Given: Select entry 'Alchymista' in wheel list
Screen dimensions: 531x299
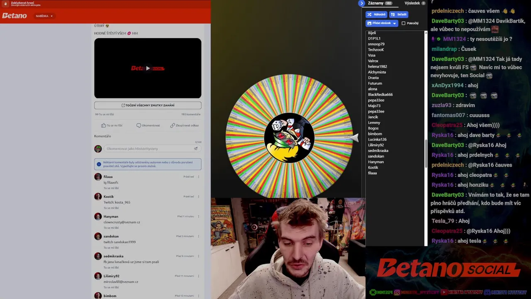Looking at the screenshot, I should pos(377,72).
